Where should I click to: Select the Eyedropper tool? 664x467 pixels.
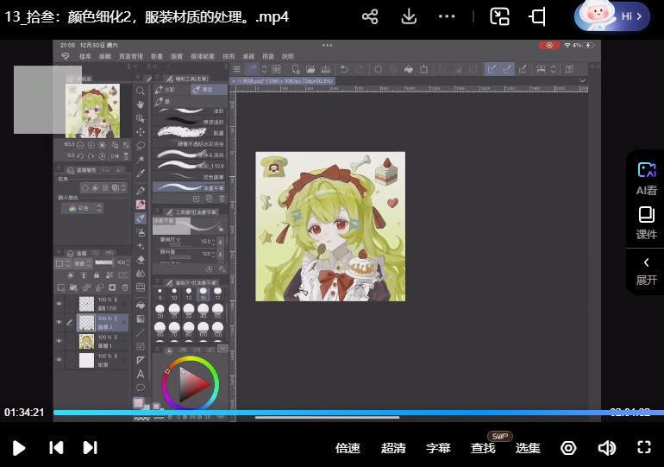point(141,174)
